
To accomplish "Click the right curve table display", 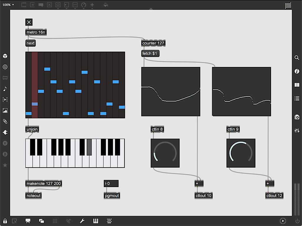I will (242, 91).
